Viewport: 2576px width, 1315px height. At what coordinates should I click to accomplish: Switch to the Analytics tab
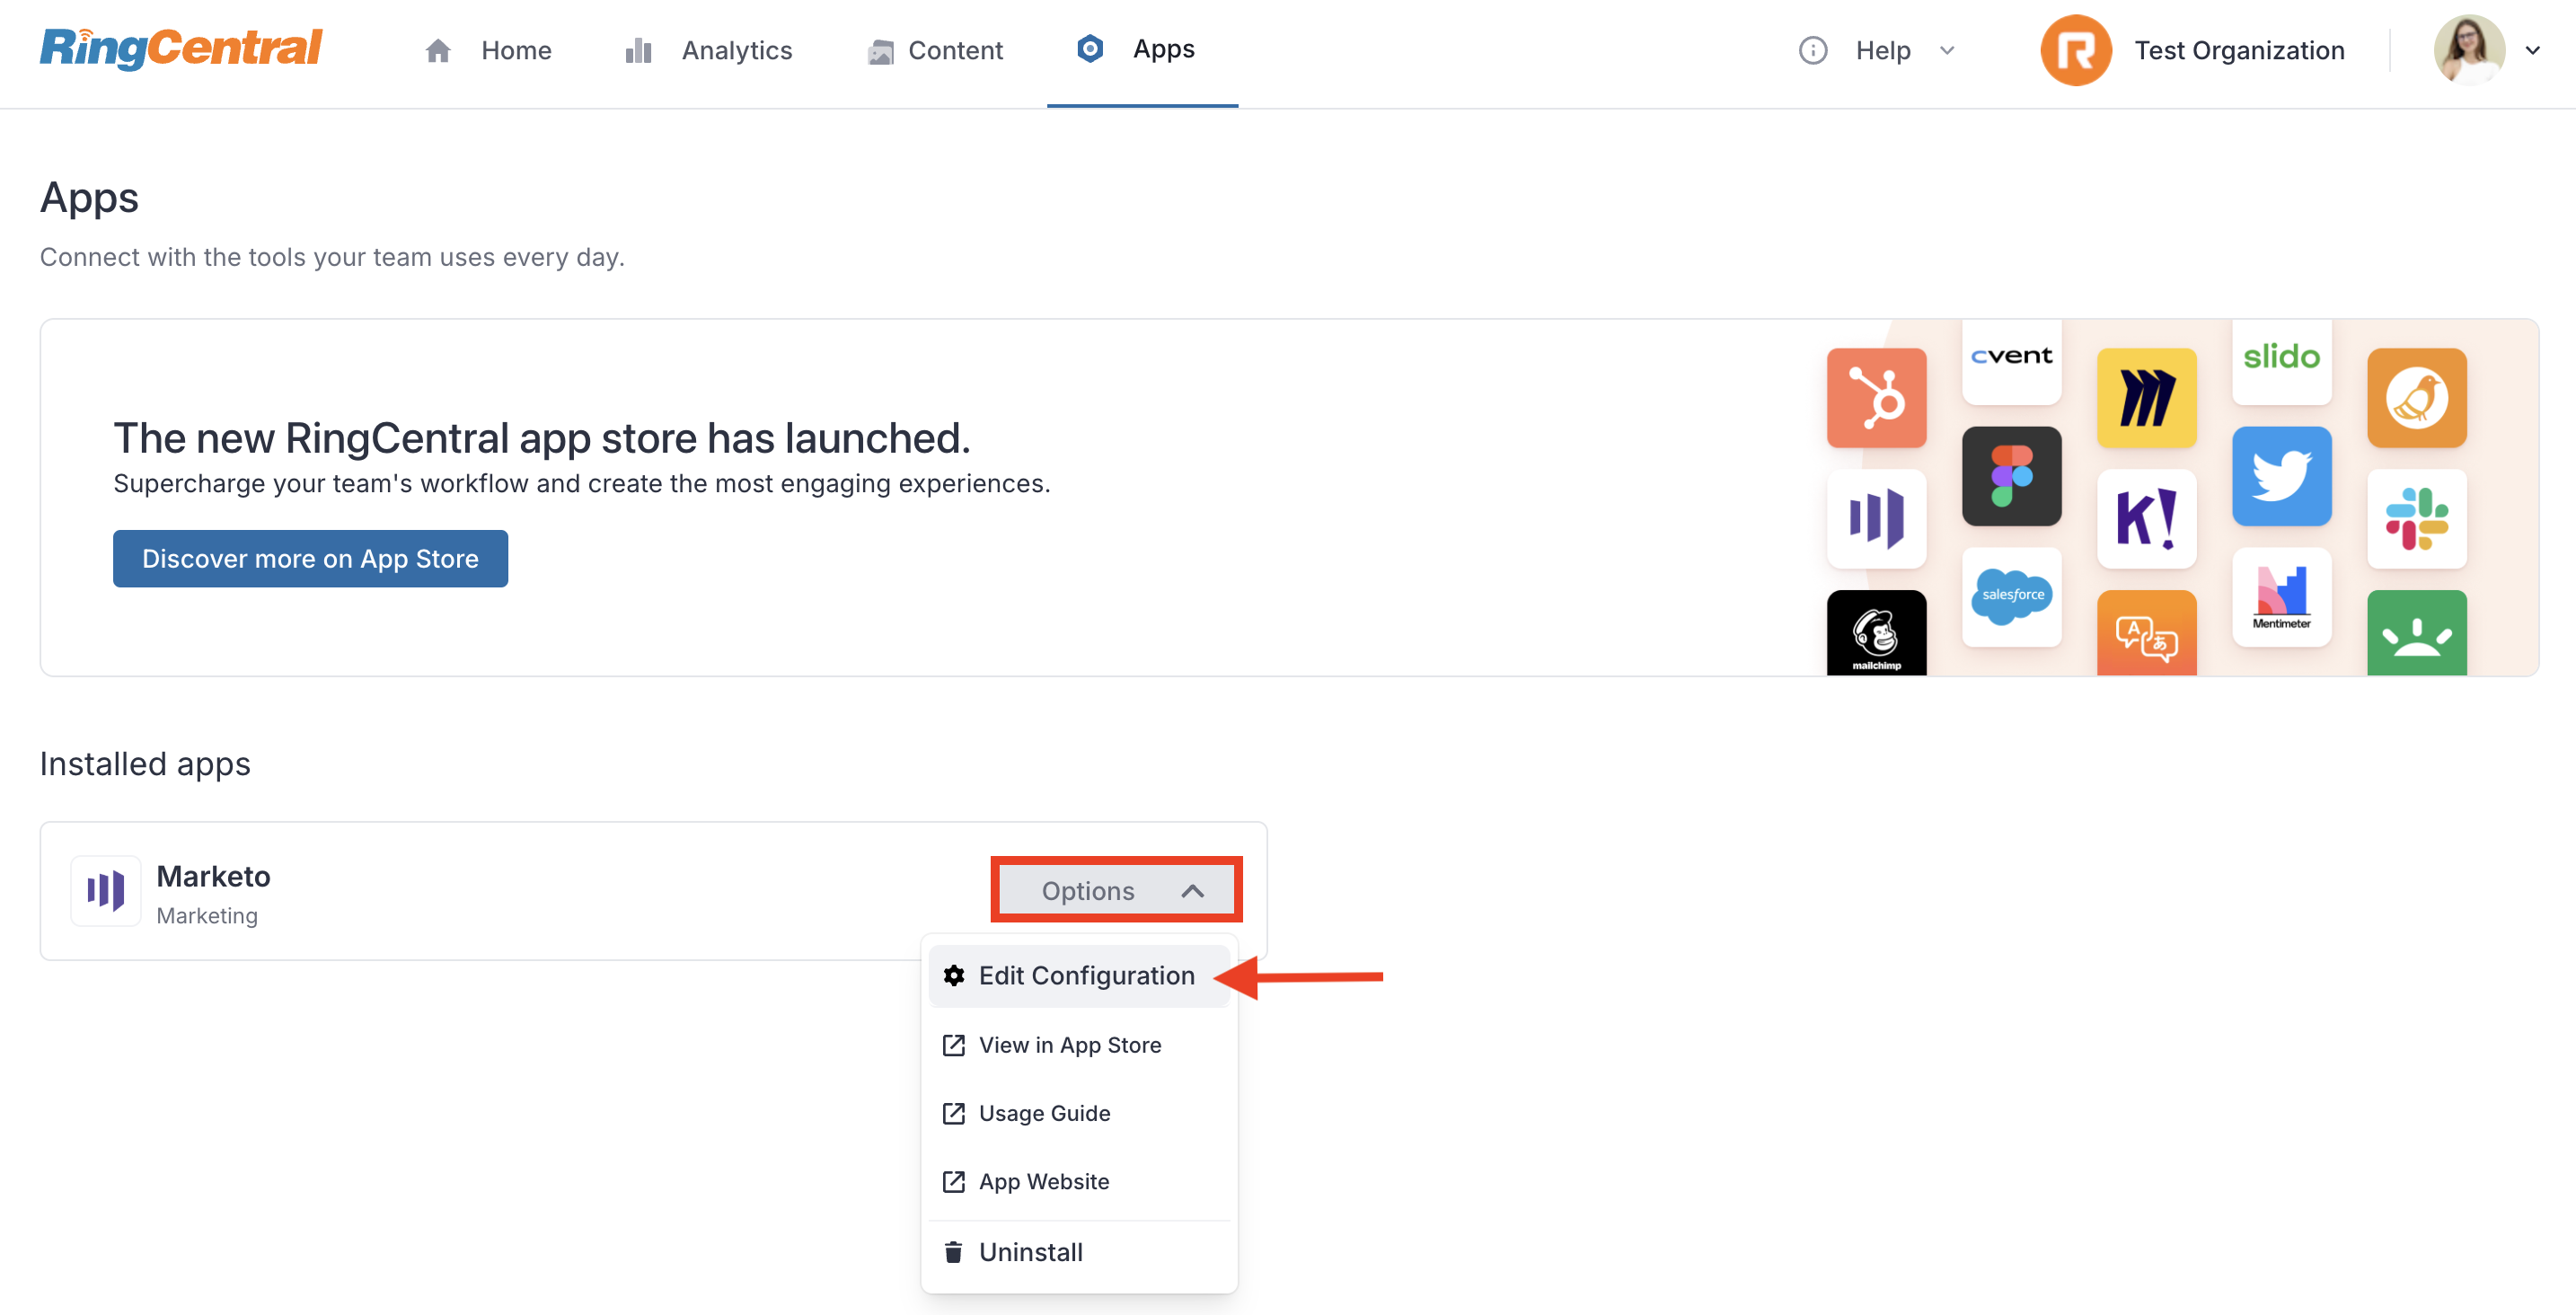point(708,51)
